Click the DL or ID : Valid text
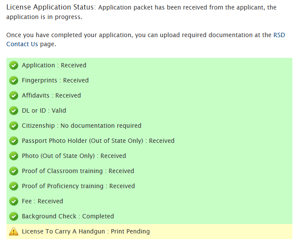298x246 pixels. tap(44, 110)
